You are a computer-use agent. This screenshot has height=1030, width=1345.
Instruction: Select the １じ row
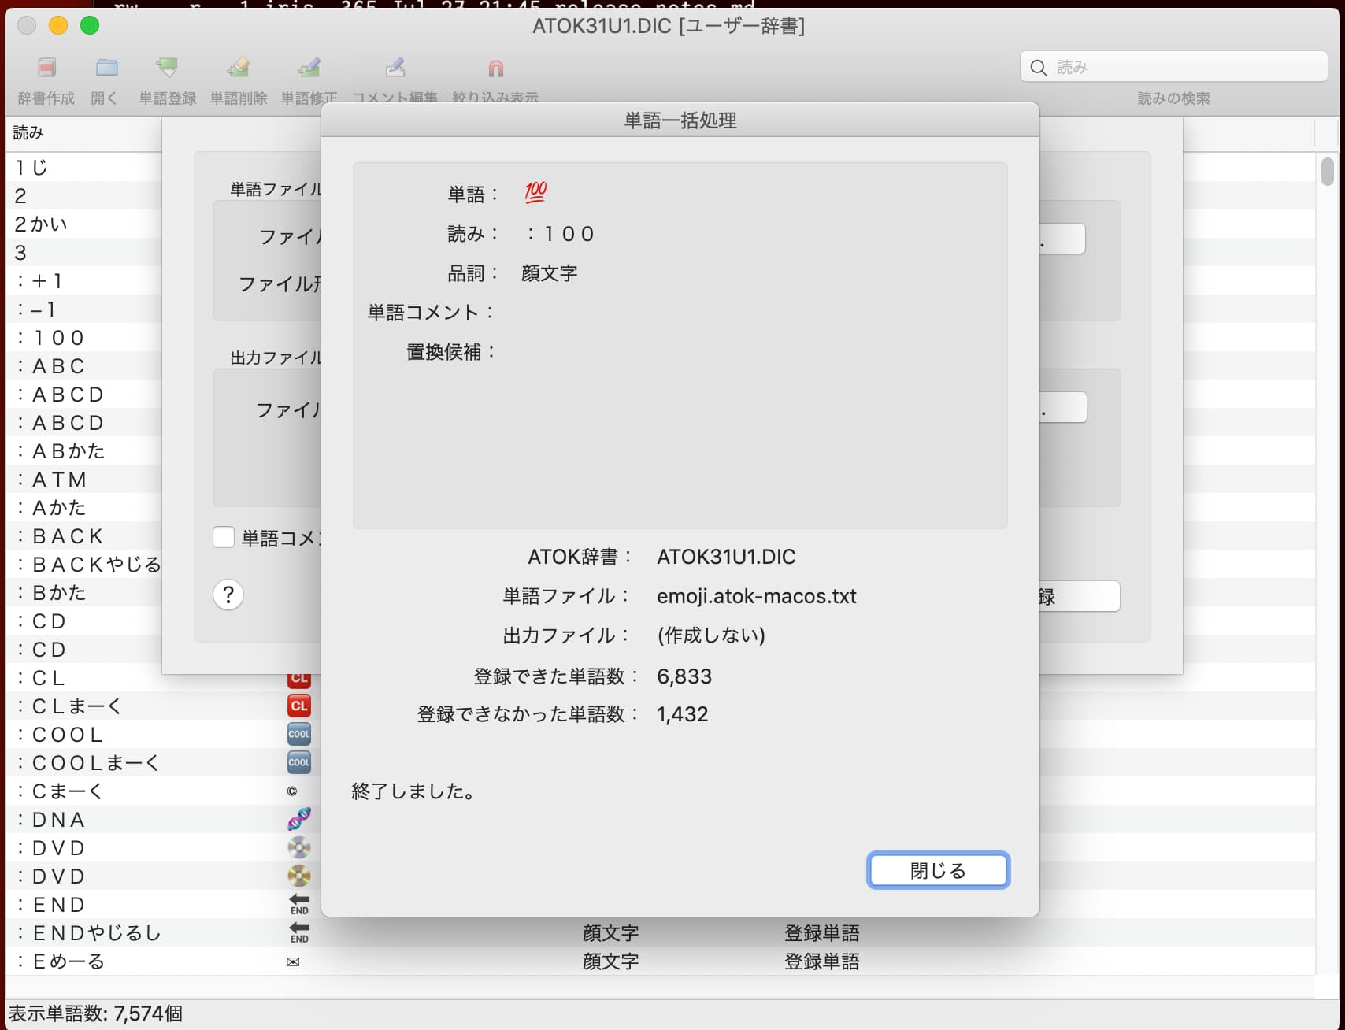83,167
